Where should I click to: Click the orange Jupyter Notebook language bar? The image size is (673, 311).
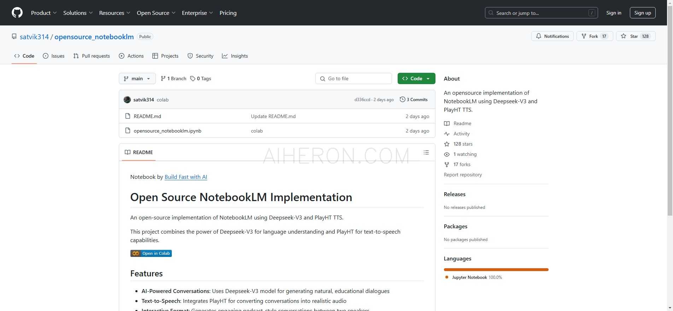pos(496,270)
